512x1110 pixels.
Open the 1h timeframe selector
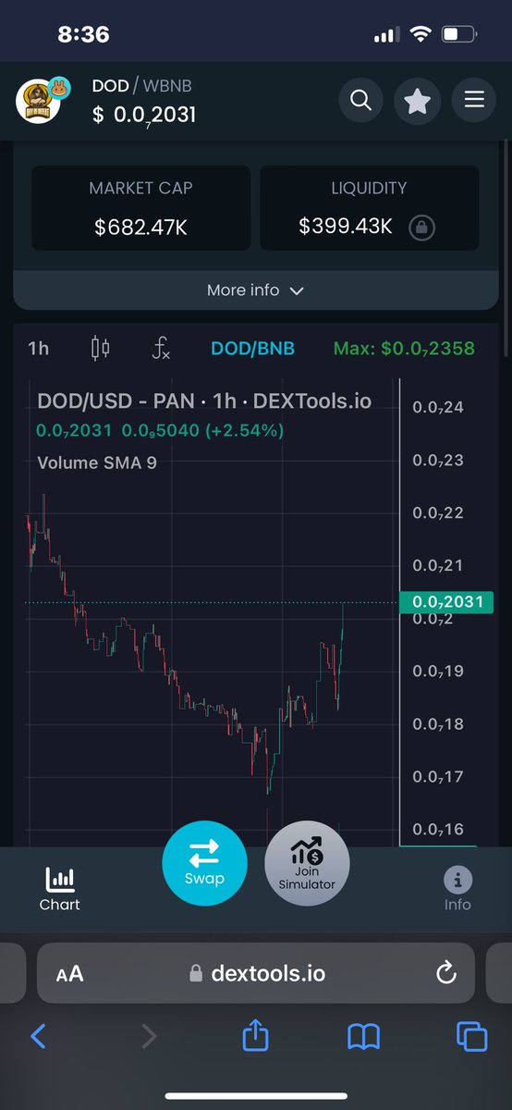pos(38,349)
